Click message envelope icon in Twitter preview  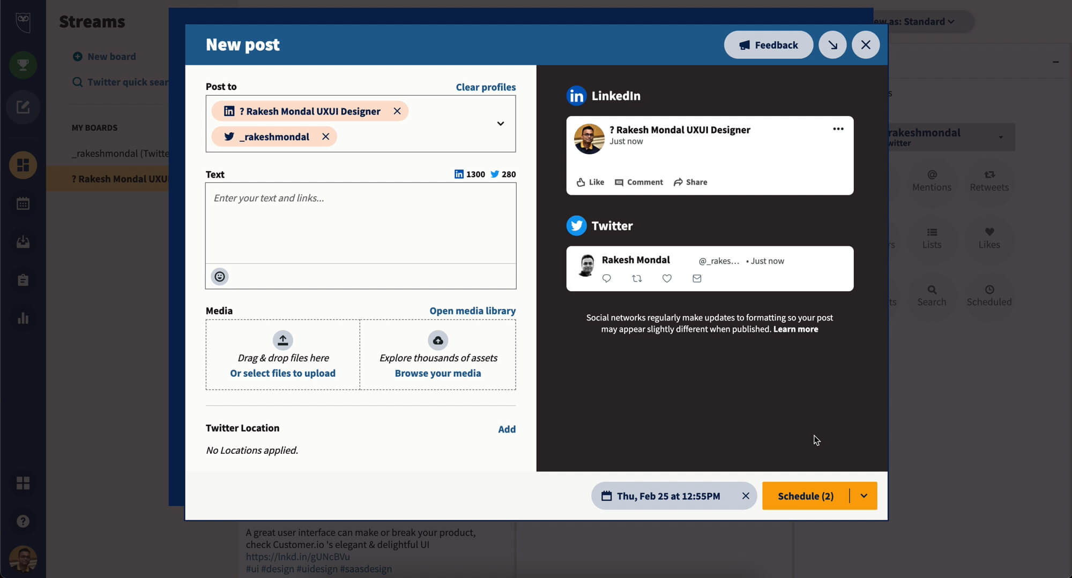(x=697, y=278)
